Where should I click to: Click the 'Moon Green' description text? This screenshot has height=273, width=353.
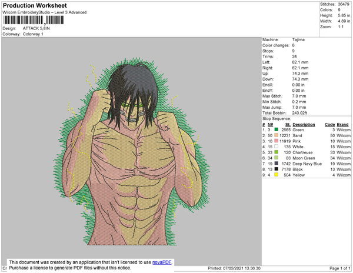click(304, 158)
